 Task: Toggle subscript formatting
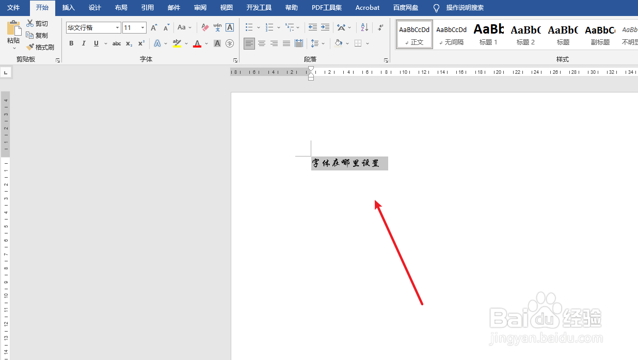[x=129, y=43]
